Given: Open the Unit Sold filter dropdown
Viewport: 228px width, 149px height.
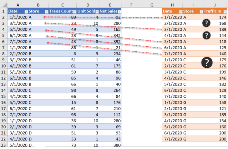Looking at the screenshot, I should (97, 12).
